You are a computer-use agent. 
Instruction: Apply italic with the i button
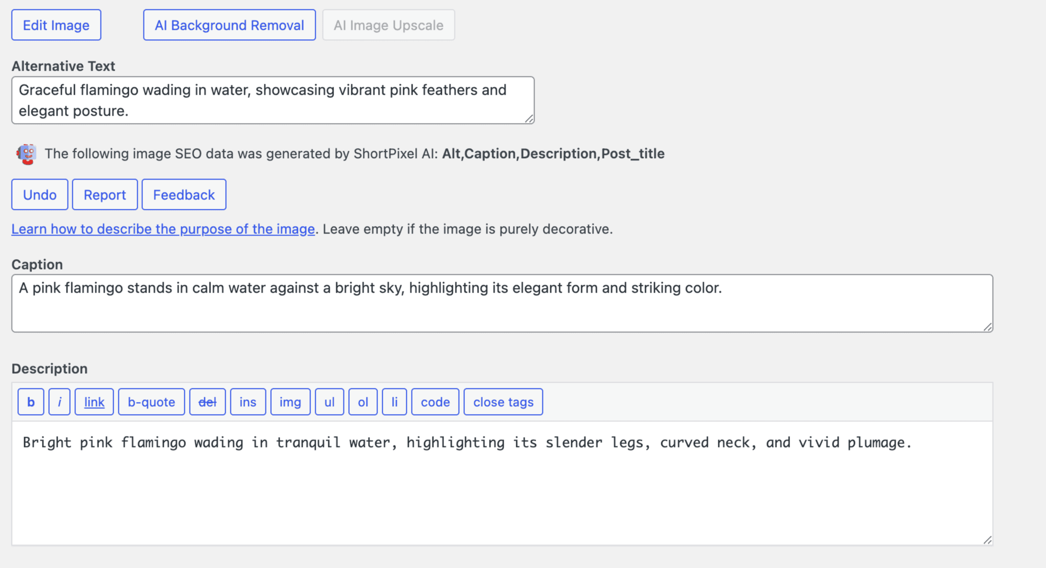coord(59,402)
